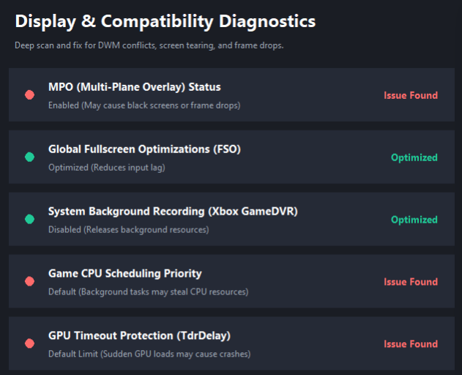Click the red dot next to Game CPU Scheduling Priority
This screenshot has height=375, width=462.
click(29, 281)
